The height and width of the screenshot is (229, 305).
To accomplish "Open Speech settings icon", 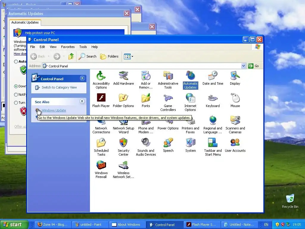I will 168,143.
